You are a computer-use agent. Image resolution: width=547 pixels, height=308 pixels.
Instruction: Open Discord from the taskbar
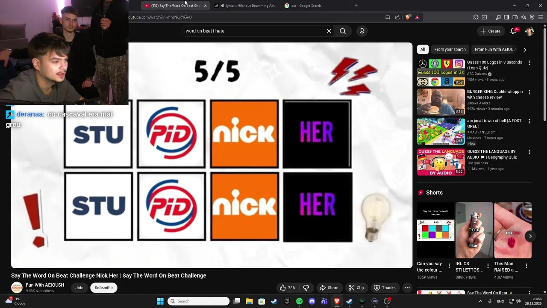(312, 301)
